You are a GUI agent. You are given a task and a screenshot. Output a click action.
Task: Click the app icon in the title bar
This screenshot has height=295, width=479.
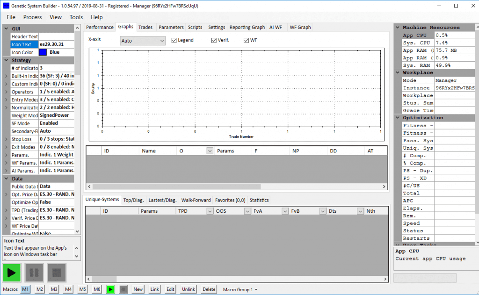pyautogui.click(x=6, y=6)
